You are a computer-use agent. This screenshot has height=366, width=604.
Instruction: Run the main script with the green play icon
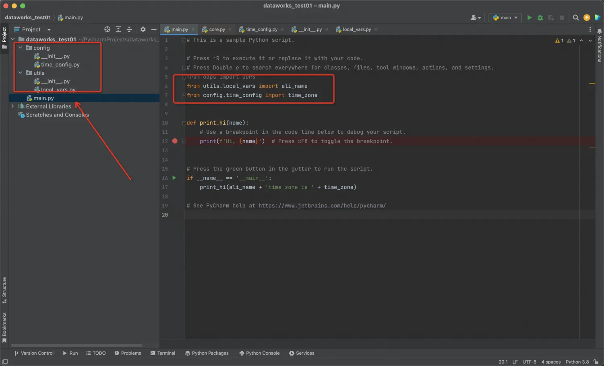click(529, 17)
